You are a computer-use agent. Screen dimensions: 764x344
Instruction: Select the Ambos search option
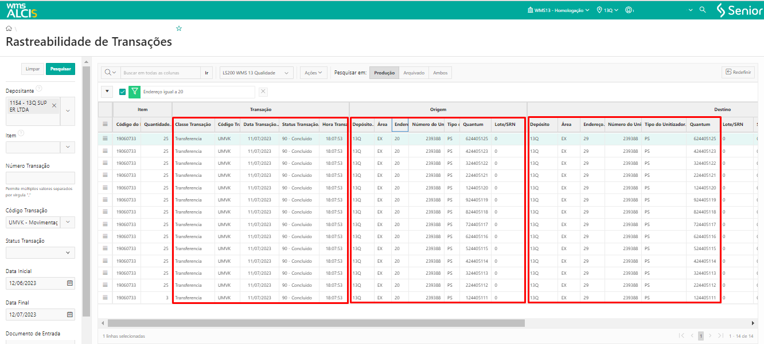pos(440,73)
